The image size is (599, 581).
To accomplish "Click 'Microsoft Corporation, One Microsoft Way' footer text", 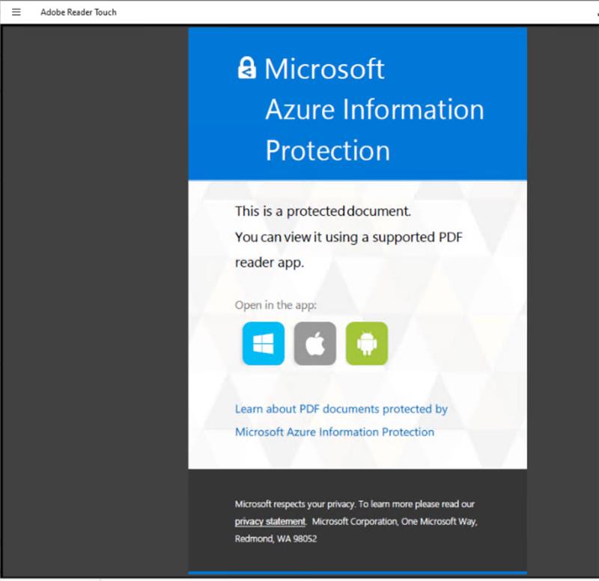I will pyautogui.click(x=395, y=521).
